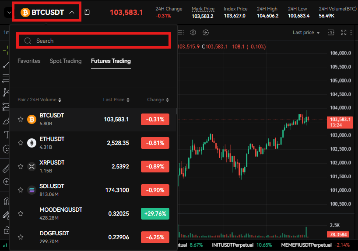Click the chart layout icon

tap(331, 32)
